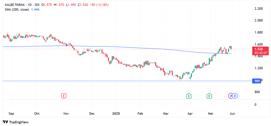Click the Feb date axis label

(x=140, y=114)
